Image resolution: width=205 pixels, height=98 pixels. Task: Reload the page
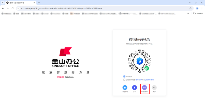12,8
